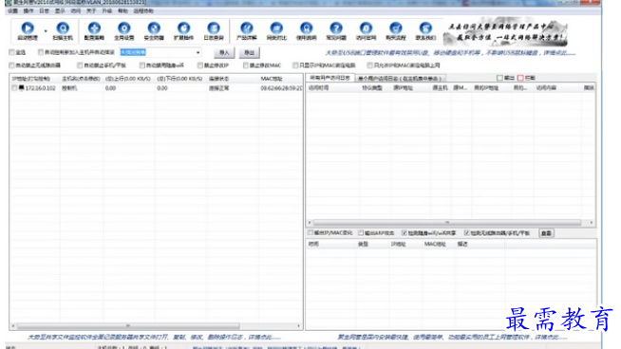Switch to 所有用户访问日志 tab
Image resolution: width=621 pixels, height=349 pixels.
coord(329,78)
